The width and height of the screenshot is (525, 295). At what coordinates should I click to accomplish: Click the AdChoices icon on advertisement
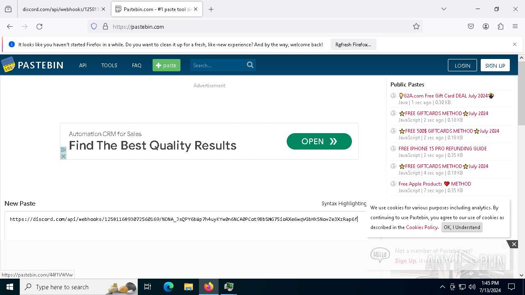tap(63, 150)
